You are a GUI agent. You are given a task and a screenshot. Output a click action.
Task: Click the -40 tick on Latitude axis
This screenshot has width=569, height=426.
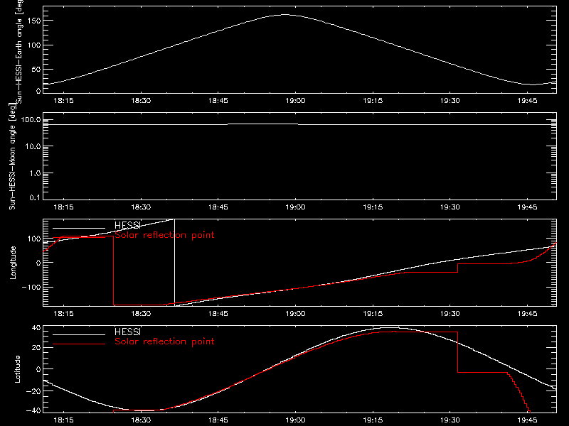coord(33,411)
